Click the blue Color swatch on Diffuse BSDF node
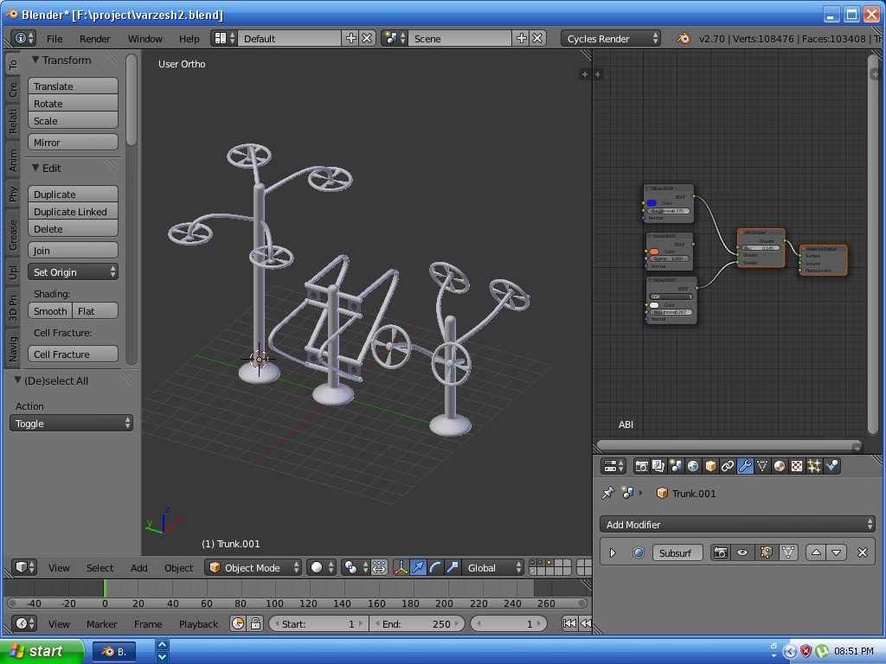The width and height of the screenshot is (886, 664). [651, 203]
